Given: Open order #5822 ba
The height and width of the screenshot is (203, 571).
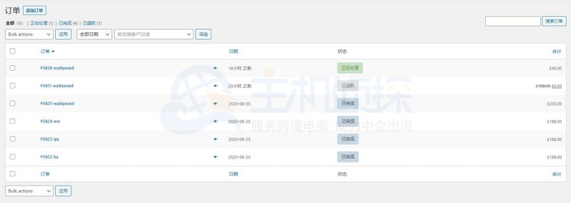Looking at the screenshot, I should click(x=49, y=157).
